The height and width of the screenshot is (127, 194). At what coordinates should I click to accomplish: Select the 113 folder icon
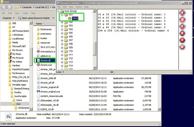(x=66, y=62)
